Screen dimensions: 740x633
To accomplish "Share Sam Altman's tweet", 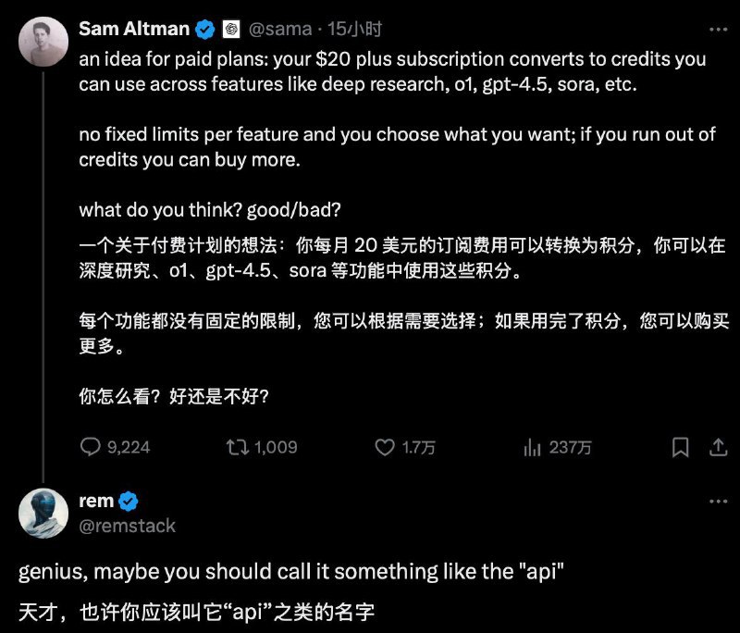I will point(721,447).
